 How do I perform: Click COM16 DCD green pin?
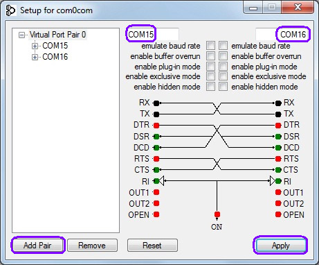pos(278,148)
